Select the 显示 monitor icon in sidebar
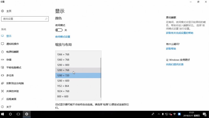209x118 pixels. click(x=2, y=36)
